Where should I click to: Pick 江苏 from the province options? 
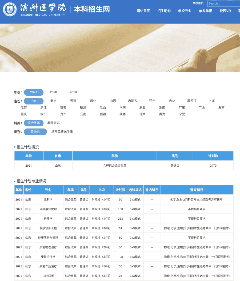tap(24, 108)
